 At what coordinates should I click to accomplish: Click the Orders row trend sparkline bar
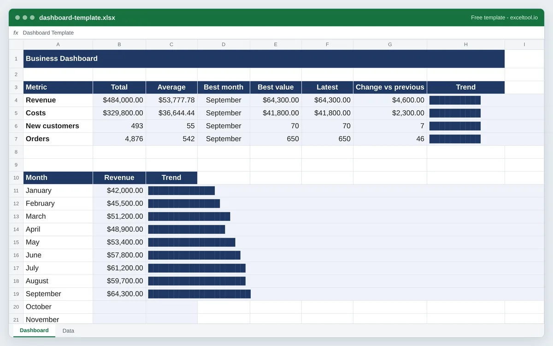(x=455, y=139)
